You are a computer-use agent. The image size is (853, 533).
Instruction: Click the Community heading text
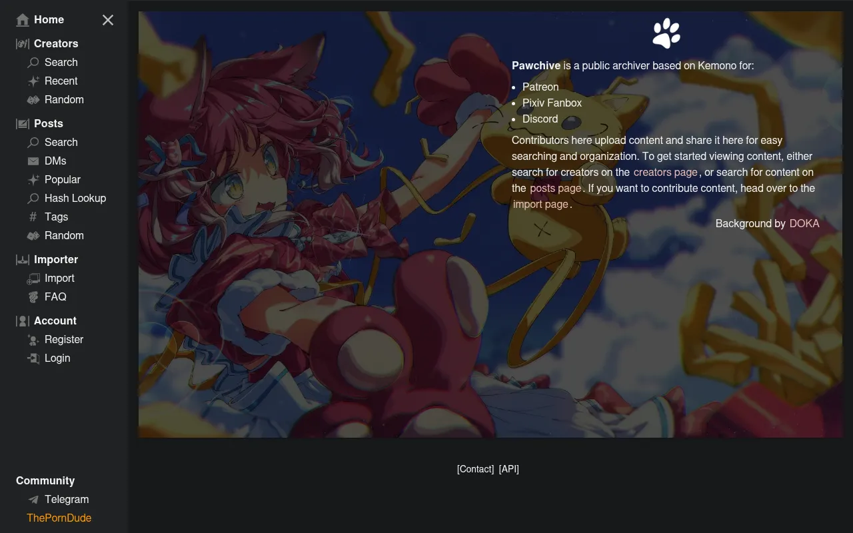tap(45, 481)
